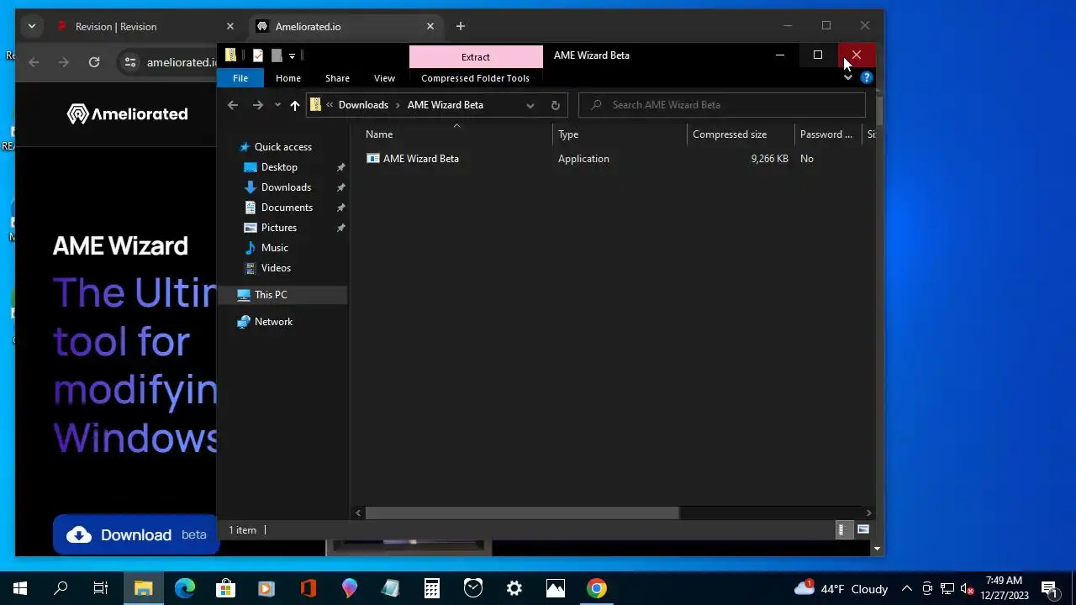Select This PC in navigation pane
The height and width of the screenshot is (605, 1076).
(x=271, y=295)
